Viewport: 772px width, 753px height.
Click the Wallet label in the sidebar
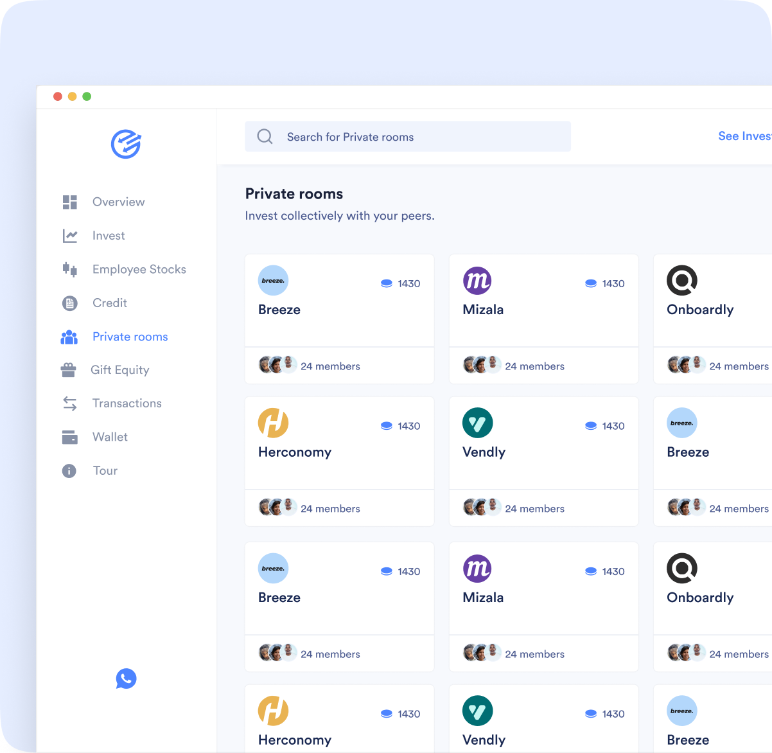(110, 437)
